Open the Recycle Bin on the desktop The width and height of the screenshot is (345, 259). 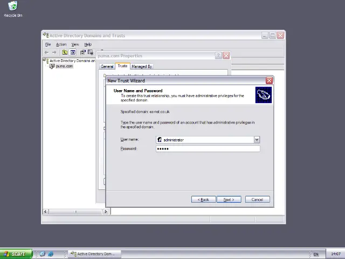tap(13, 9)
